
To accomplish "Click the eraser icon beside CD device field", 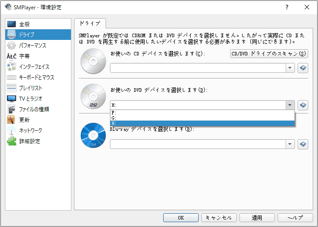I will point(302,68).
